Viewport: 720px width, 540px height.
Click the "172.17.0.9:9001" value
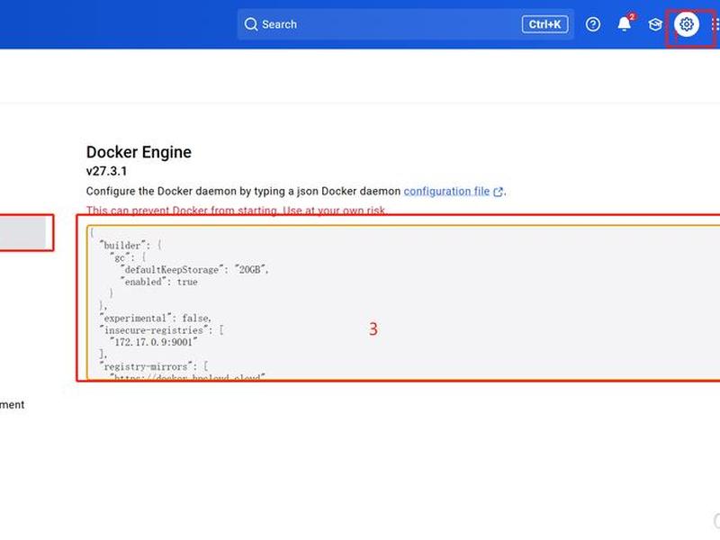(x=153, y=342)
